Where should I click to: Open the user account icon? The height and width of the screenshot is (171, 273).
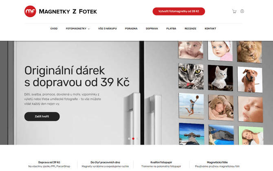click(242, 11)
